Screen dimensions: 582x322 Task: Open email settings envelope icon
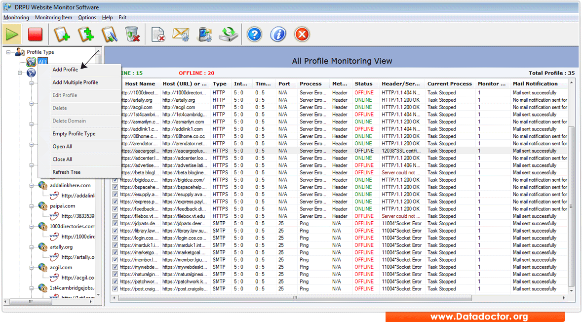pyautogui.click(x=181, y=35)
